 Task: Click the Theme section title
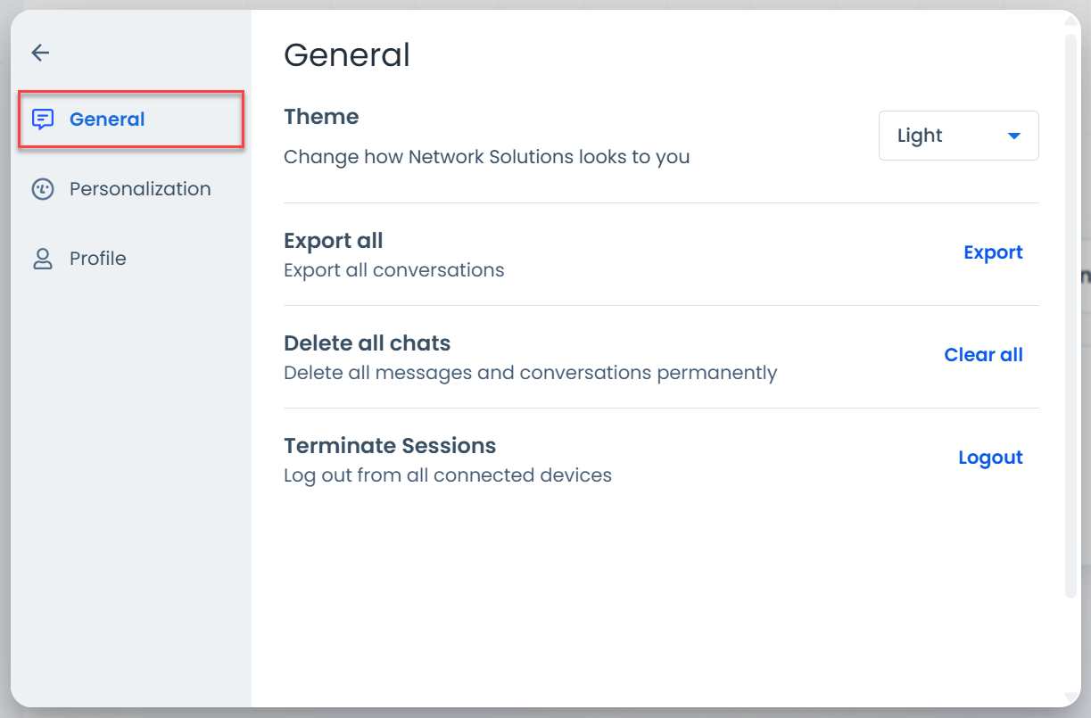tap(321, 117)
